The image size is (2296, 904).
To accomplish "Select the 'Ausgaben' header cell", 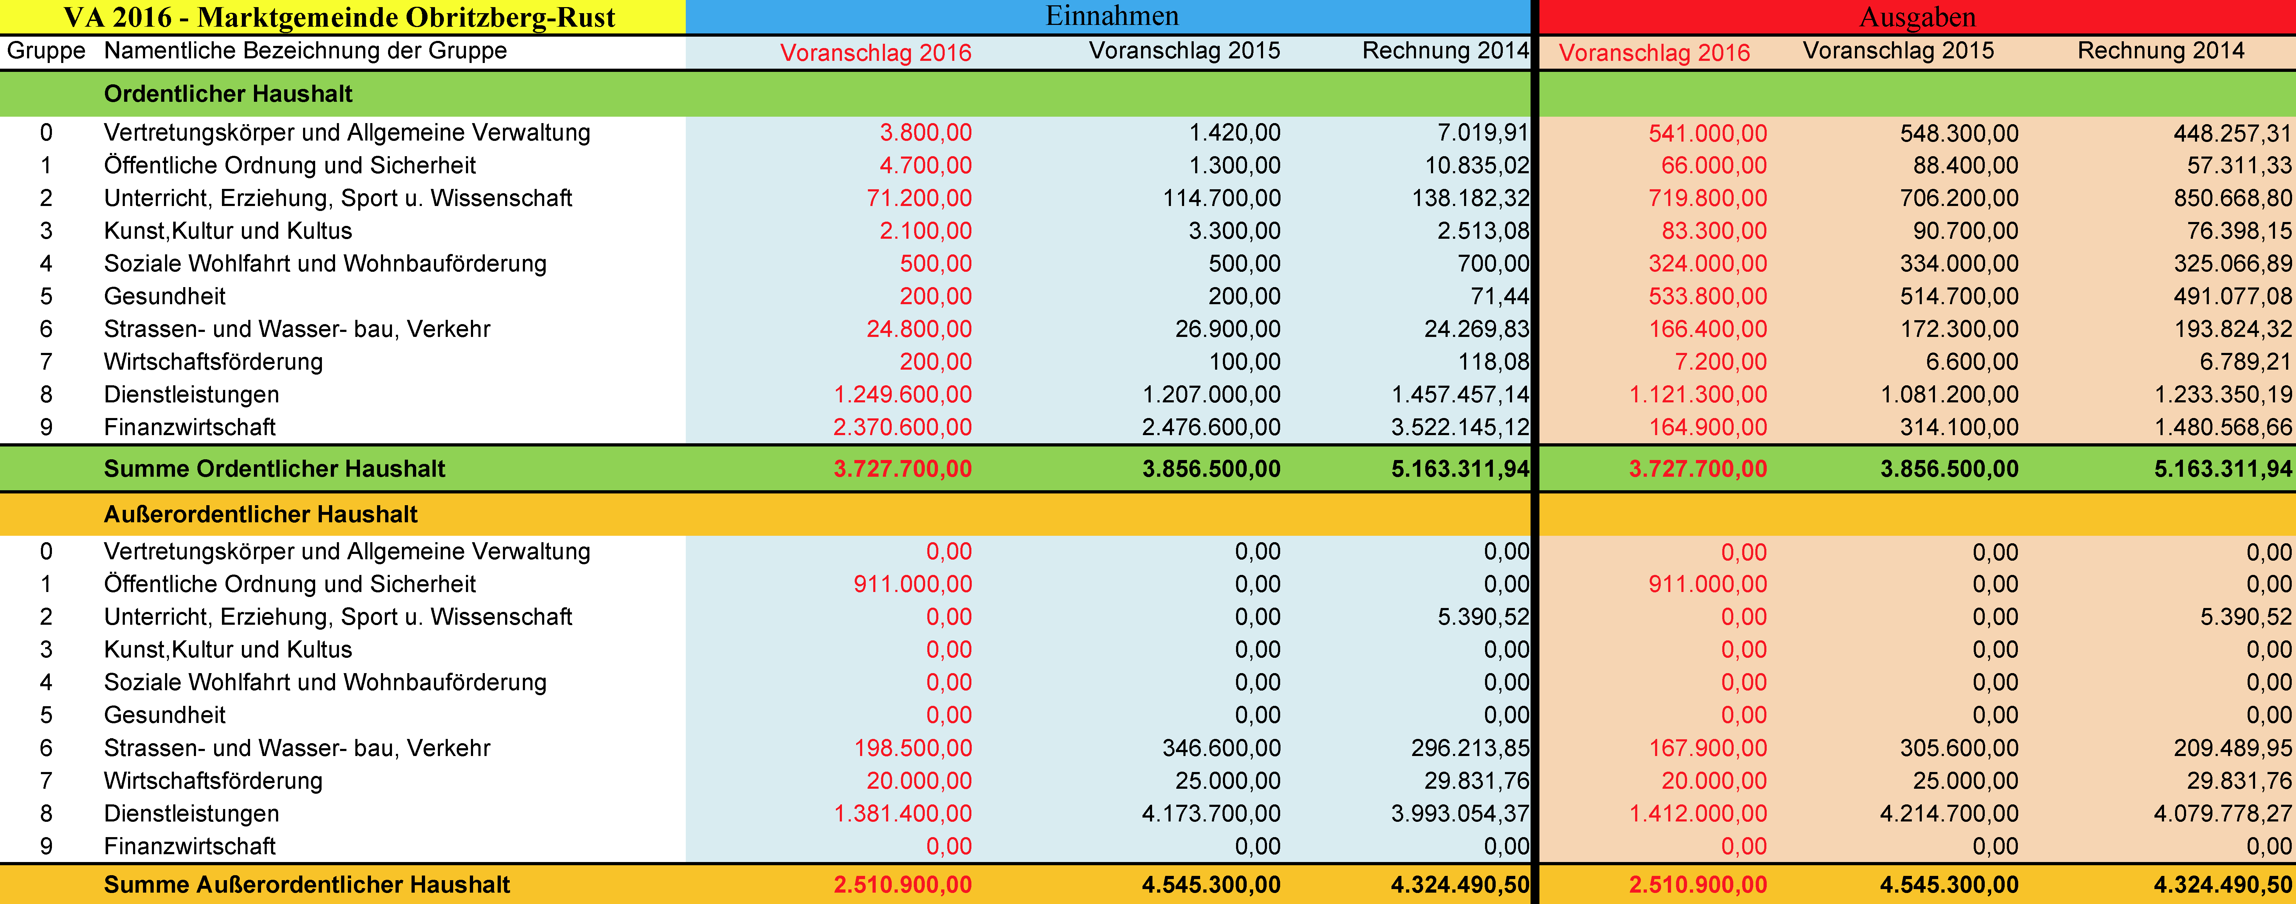I will 1916,17.
